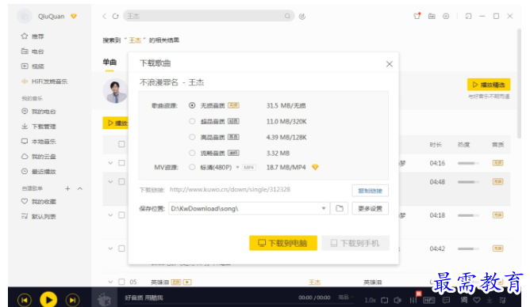Click the 复制链接 copy link button
The image size is (530, 307).
pyautogui.click(x=370, y=191)
